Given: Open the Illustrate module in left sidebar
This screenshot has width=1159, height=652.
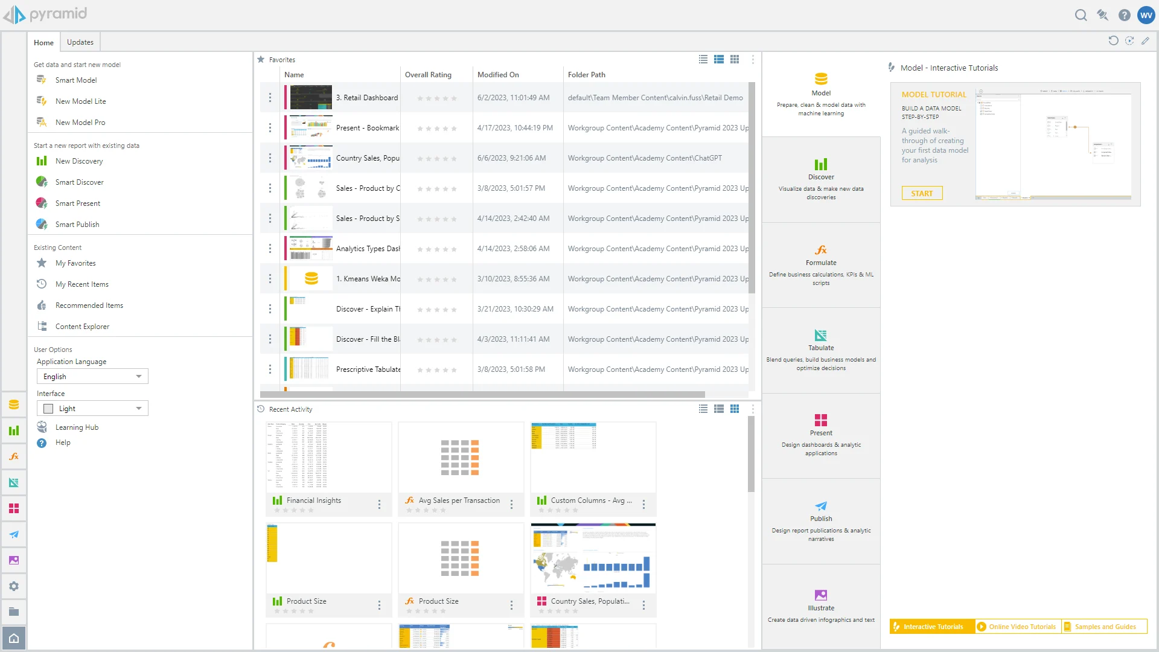Looking at the screenshot, I should tap(14, 560).
